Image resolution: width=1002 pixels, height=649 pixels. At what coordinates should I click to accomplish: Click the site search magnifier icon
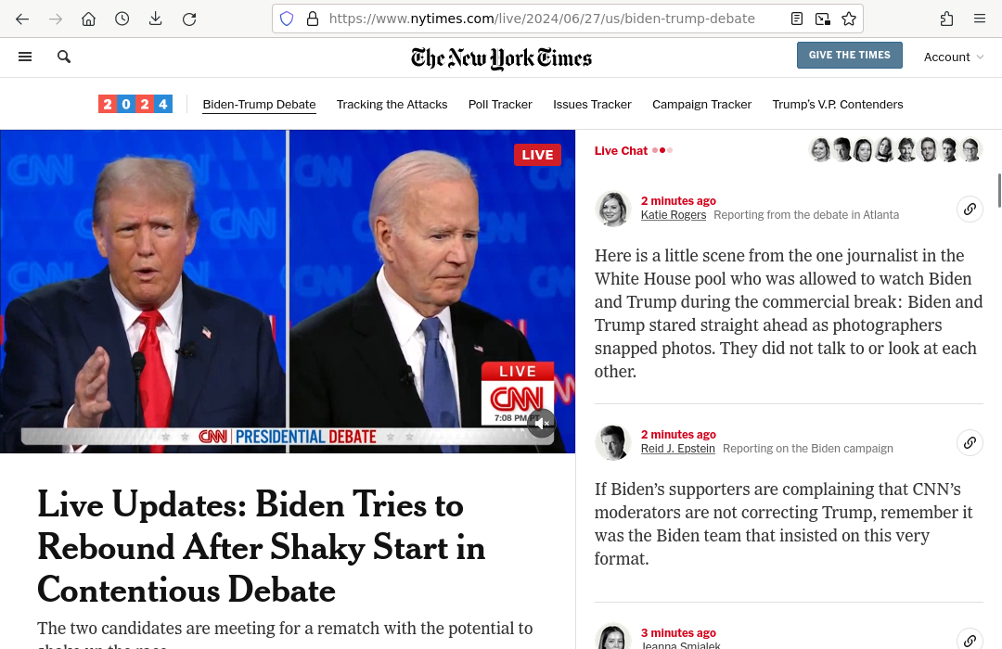pyautogui.click(x=64, y=57)
